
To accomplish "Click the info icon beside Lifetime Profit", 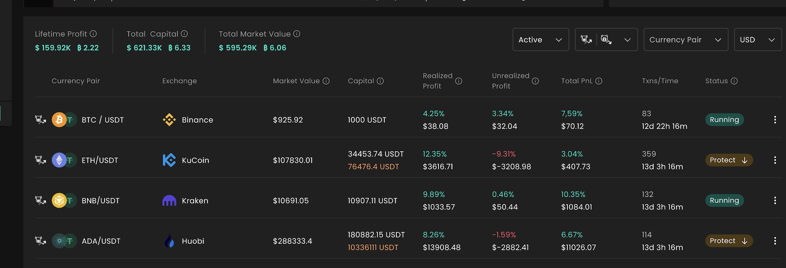I will pyautogui.click(x=93, y=34).
